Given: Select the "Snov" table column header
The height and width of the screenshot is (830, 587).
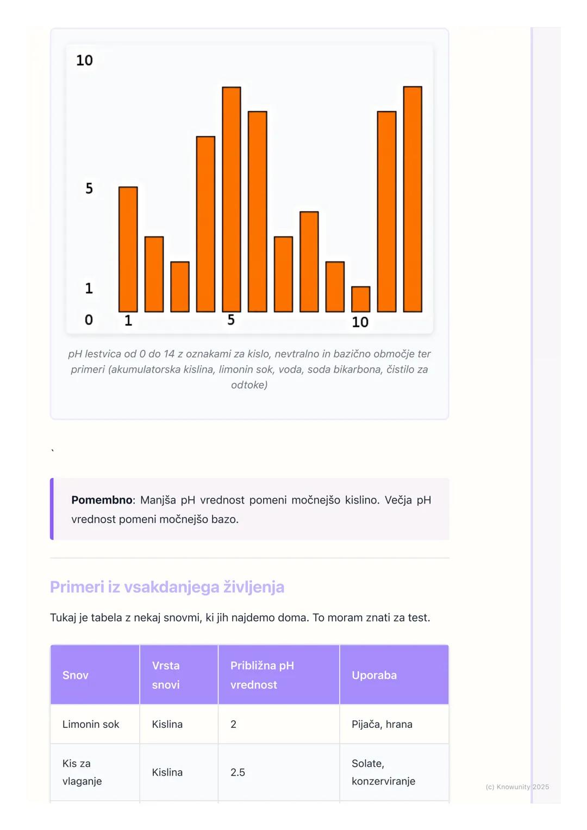Looking at the screenshot, I should click(76, 675).
